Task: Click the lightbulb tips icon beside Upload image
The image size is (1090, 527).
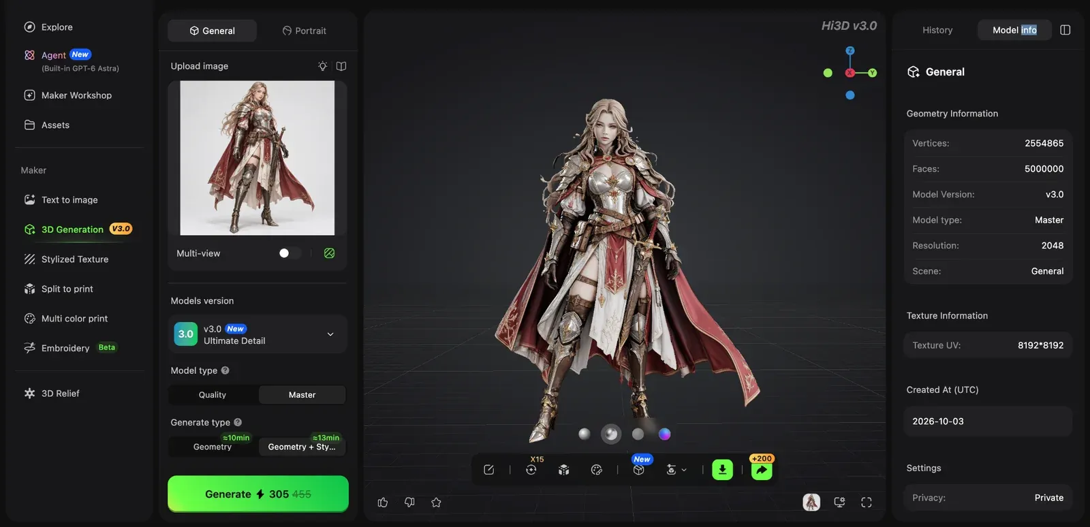Action: coord(322,66)
